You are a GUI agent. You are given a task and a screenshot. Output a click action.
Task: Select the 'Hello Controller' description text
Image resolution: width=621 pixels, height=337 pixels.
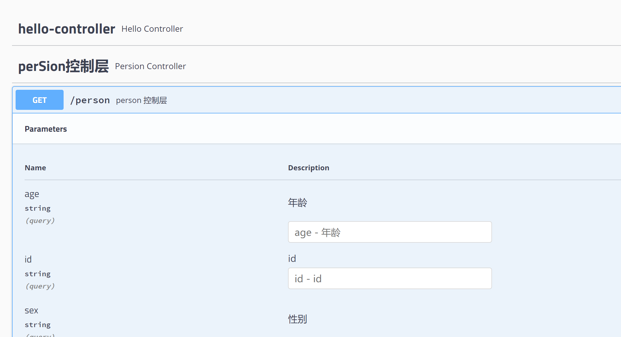click(x=152, y=29)
